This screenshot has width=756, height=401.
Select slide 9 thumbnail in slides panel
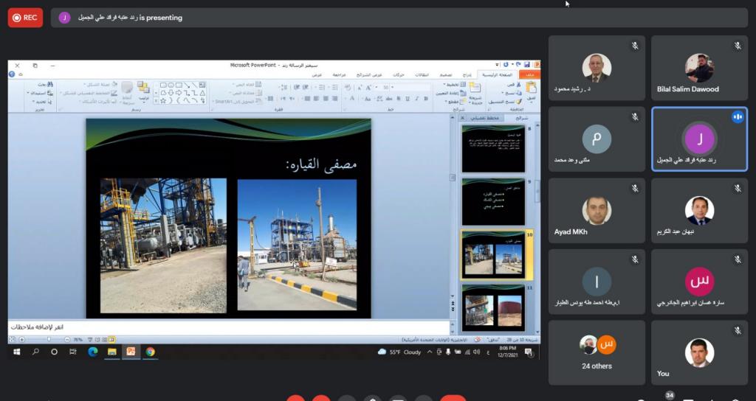coord(492,201)
